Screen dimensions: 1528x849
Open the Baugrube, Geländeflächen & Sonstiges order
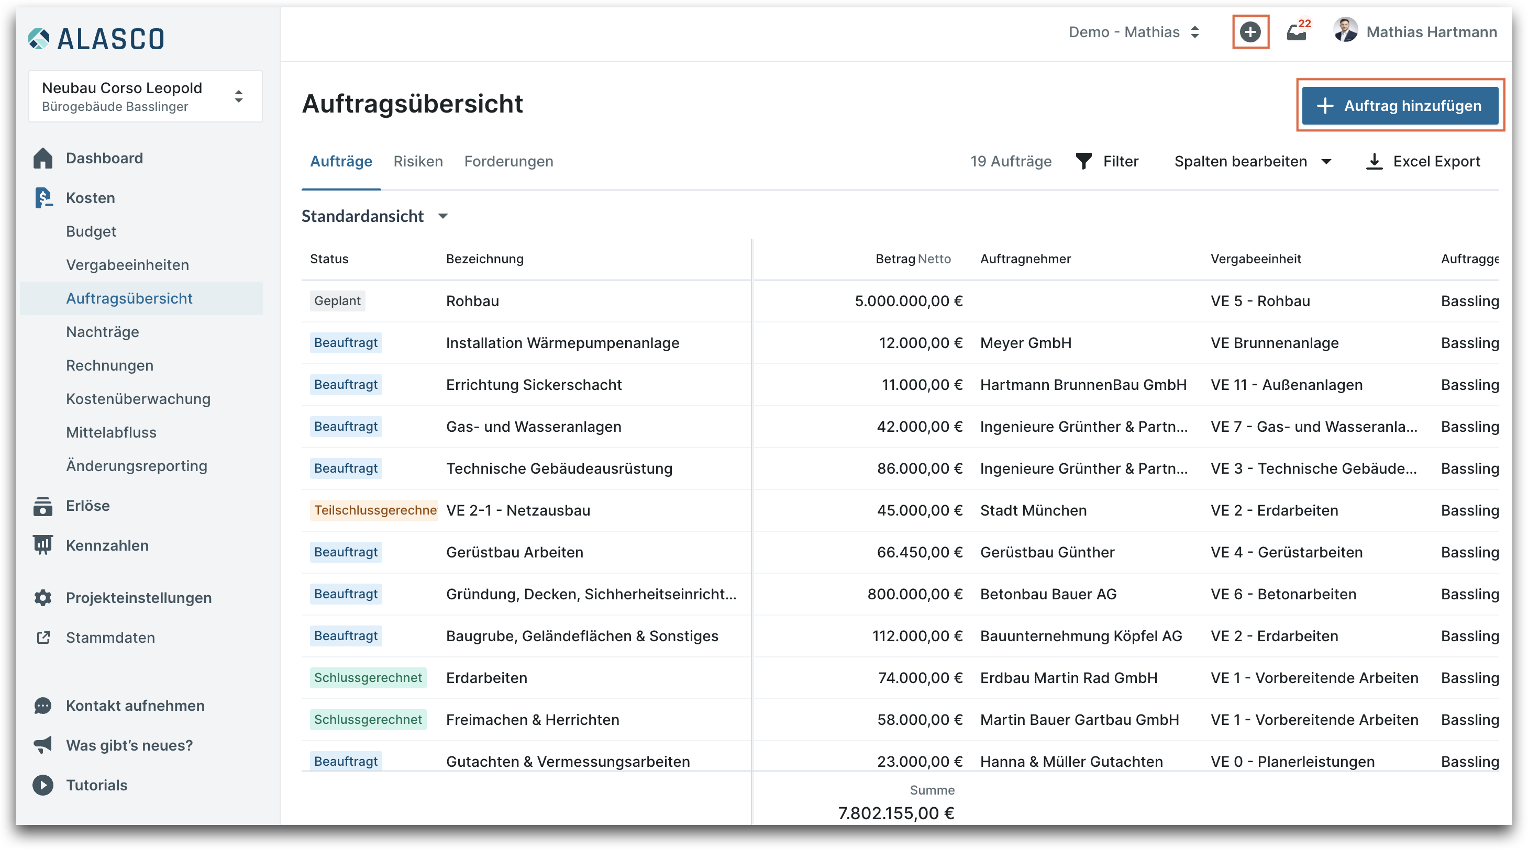coord(582,635)
